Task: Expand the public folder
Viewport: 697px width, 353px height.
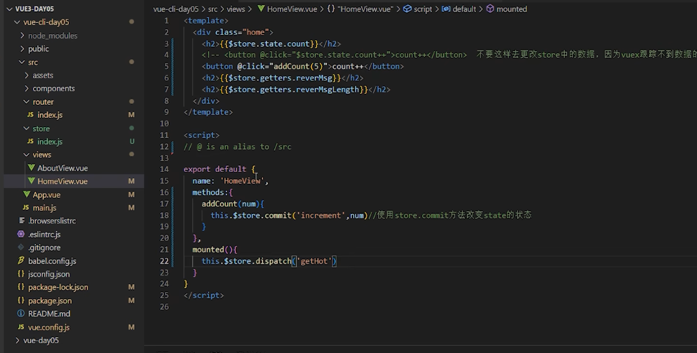Action: point(22,48)
